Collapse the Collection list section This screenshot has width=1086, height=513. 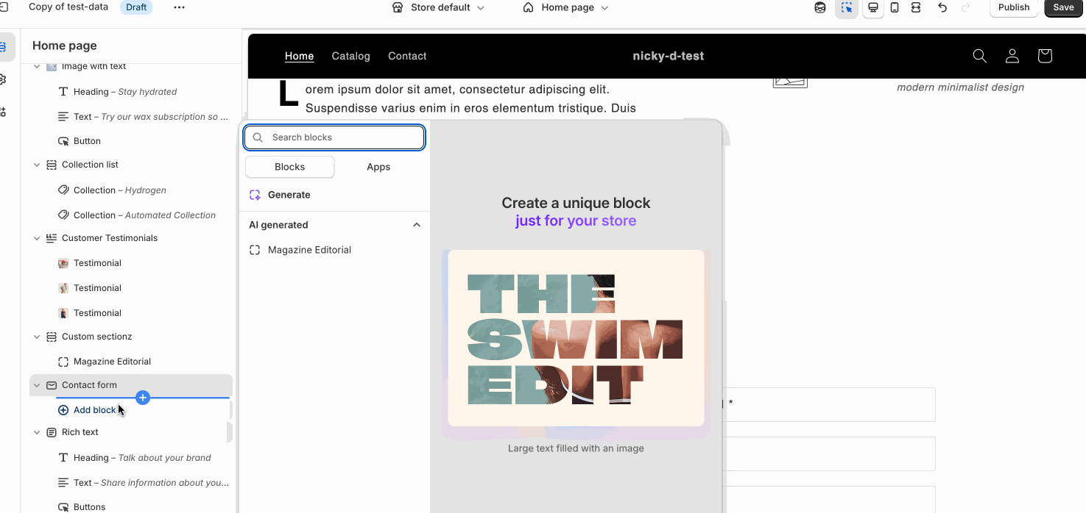[37, 165]
